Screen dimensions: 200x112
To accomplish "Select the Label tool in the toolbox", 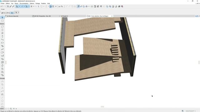I will coord(2,91).
